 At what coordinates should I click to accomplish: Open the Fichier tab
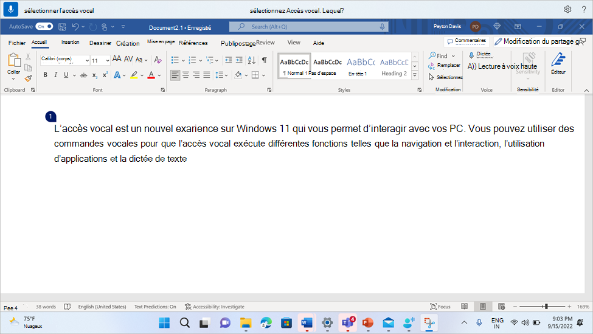(17, 43)
